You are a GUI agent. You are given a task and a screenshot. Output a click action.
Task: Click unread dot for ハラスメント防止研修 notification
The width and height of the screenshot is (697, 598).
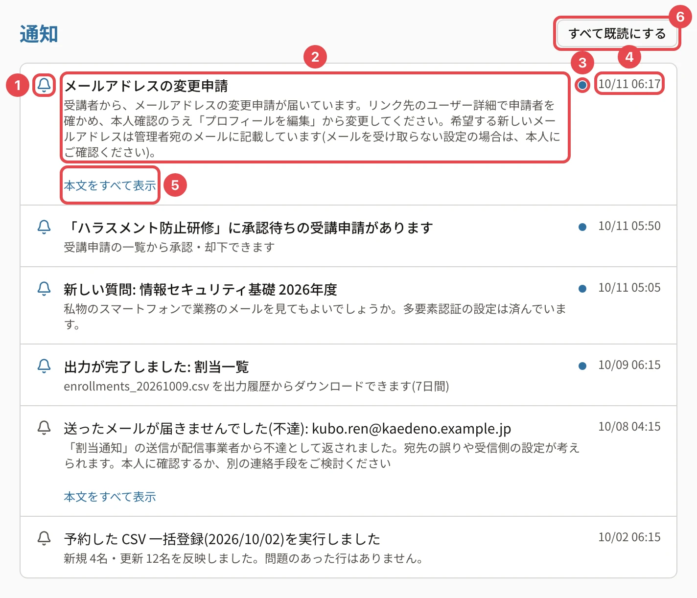(582, 227)
